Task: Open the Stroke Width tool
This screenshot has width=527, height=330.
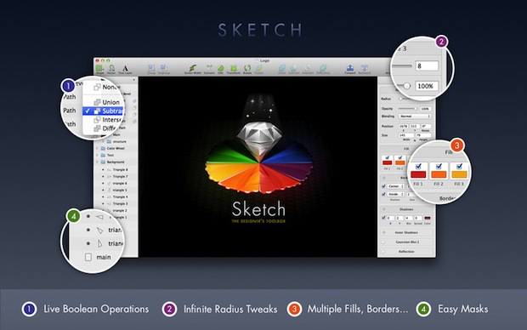Action: pyautogui.click(x=193, y=69)
